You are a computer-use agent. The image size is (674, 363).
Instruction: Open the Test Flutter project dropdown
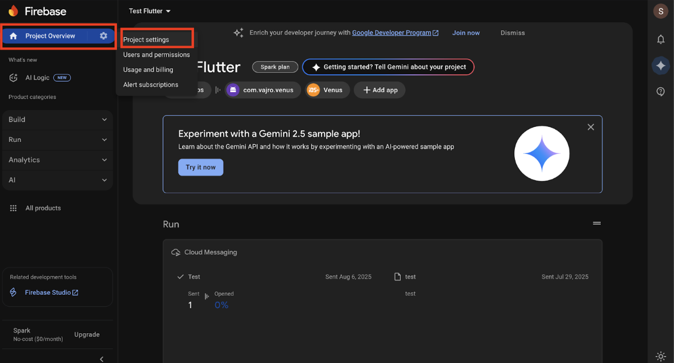150,11
